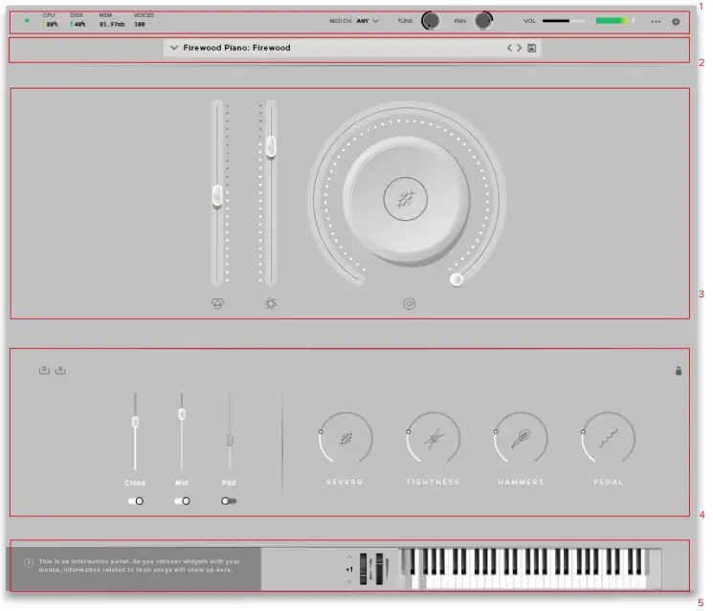
Task: Click the CPU usage readout
Action: pyautogui.click(x=51, y=20)
